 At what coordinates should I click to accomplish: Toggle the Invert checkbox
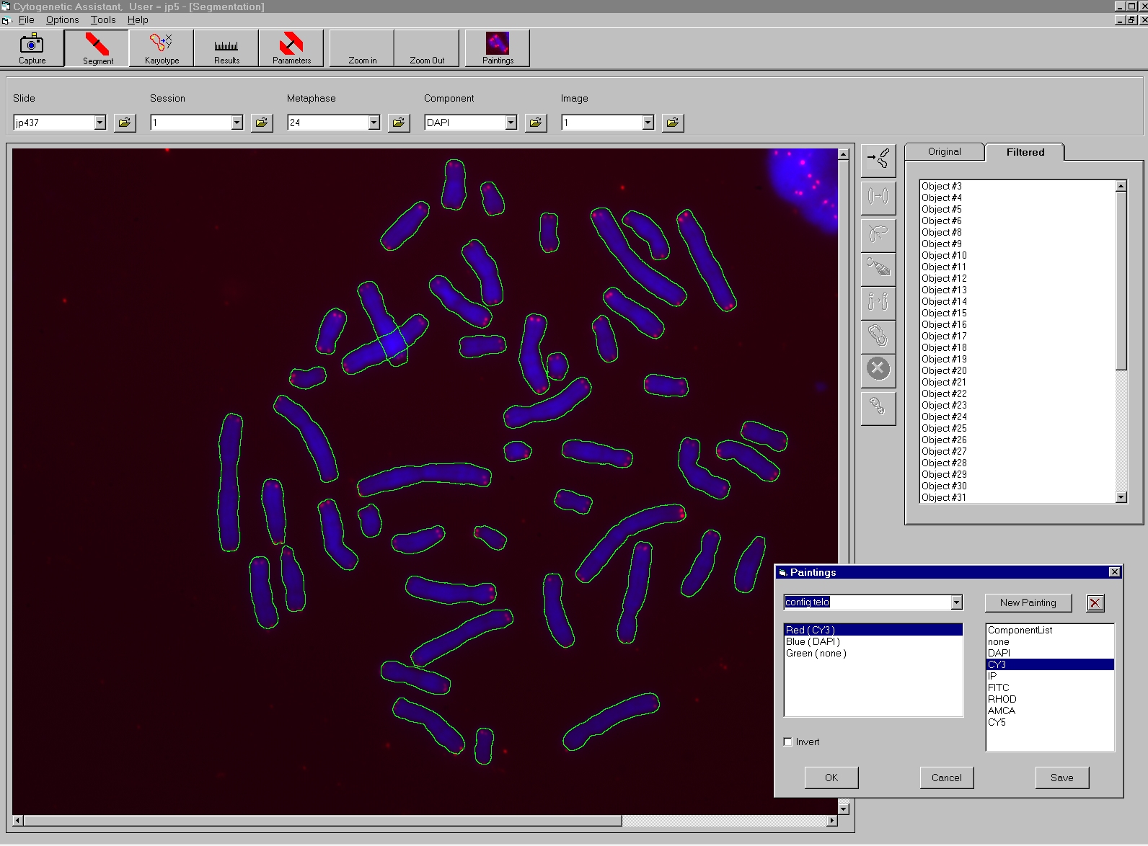(x=788, y=742)
